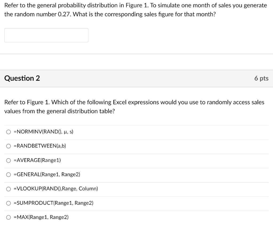Viewport: 273px width, 231px height.
Task: Choose the VLOOKUP answer option by its text
Action: (x=56, y=189)
